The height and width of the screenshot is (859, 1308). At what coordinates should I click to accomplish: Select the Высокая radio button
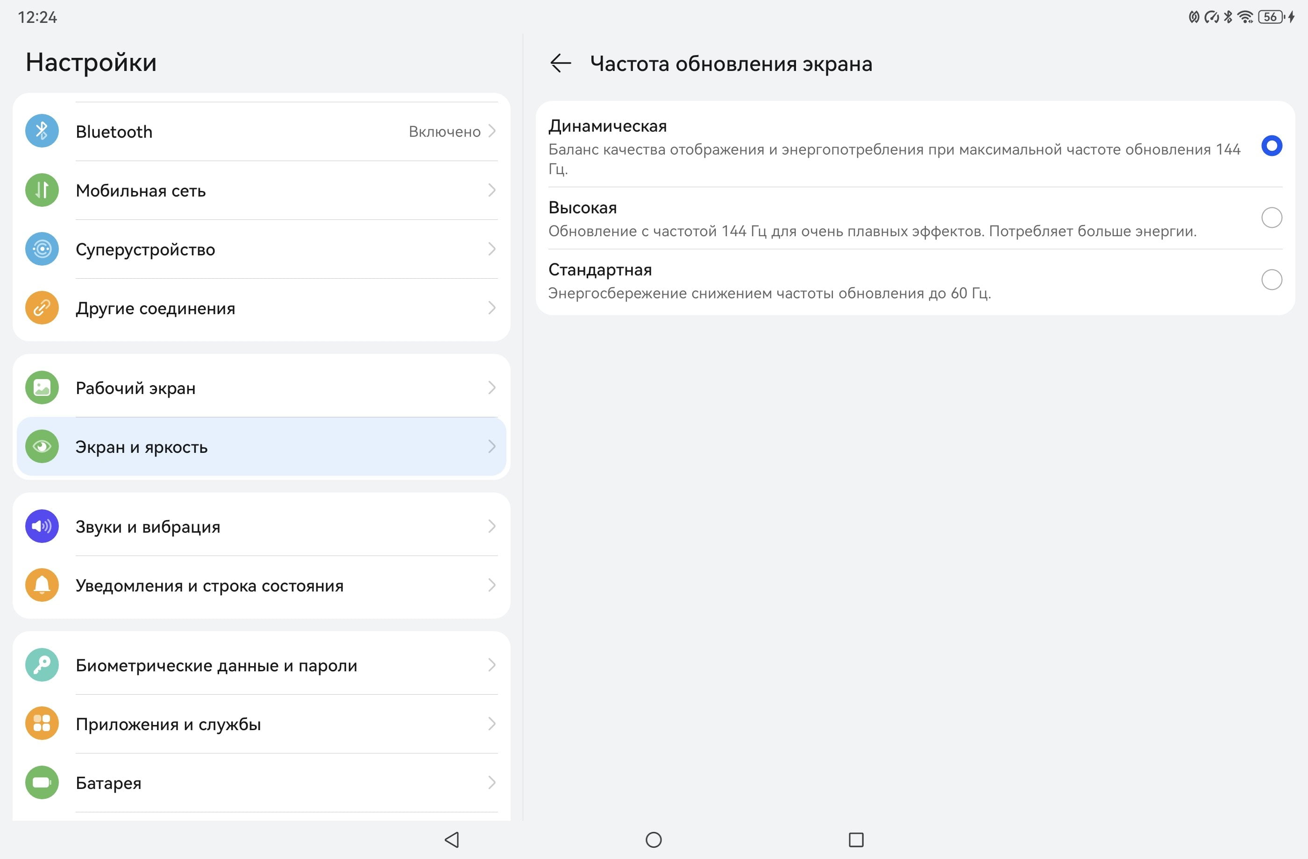coord(1271,218)
